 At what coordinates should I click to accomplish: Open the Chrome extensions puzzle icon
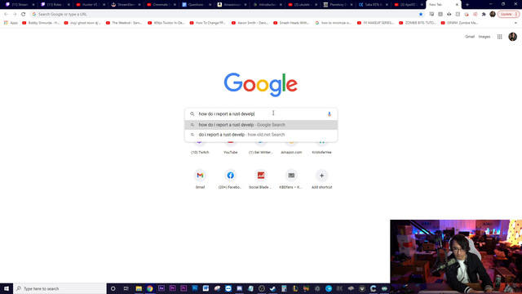pyautogui.click(x=484, y=15)
